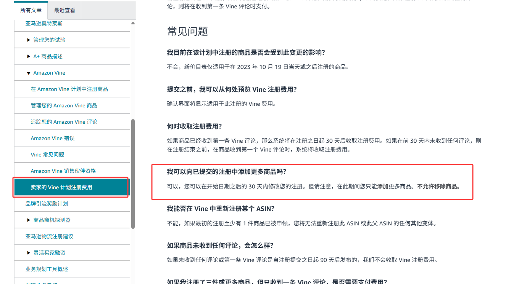This screenshot has height=284, width=527.
Task: Open the 品牌引流奖励计划 article
Action: pyautogui.click(x=47, y=204)
